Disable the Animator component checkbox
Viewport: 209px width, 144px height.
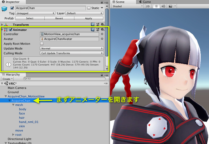(x=10, y=30)
